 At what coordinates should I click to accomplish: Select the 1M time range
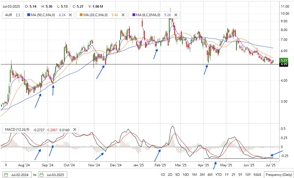[194, 175]
